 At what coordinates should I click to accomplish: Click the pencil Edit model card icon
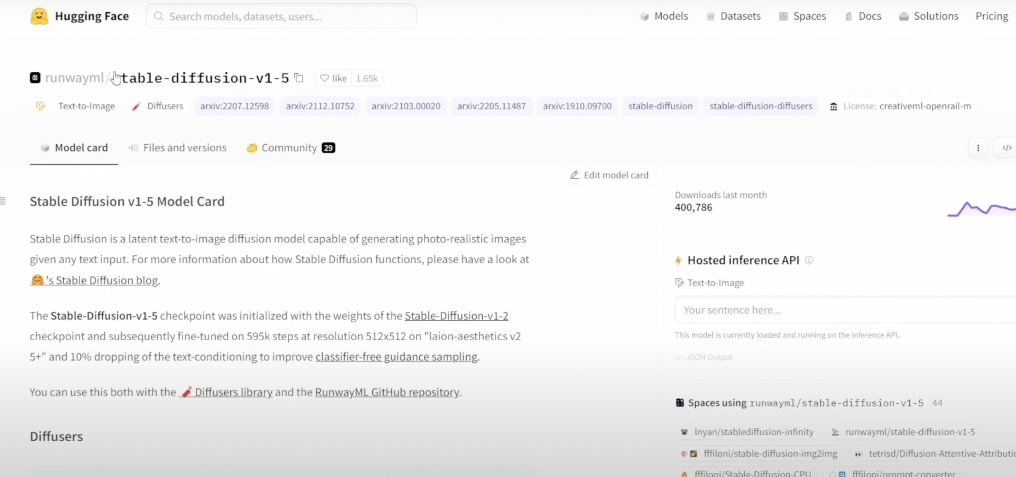(x=574, y=175)
